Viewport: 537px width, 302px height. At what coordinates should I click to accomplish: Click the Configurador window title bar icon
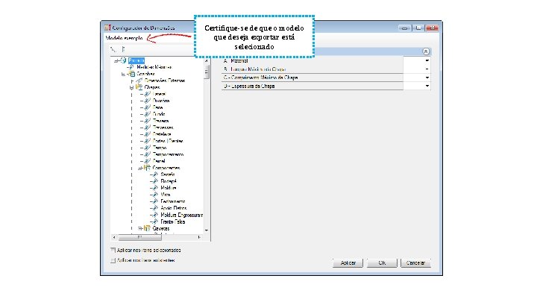[107, 28]
